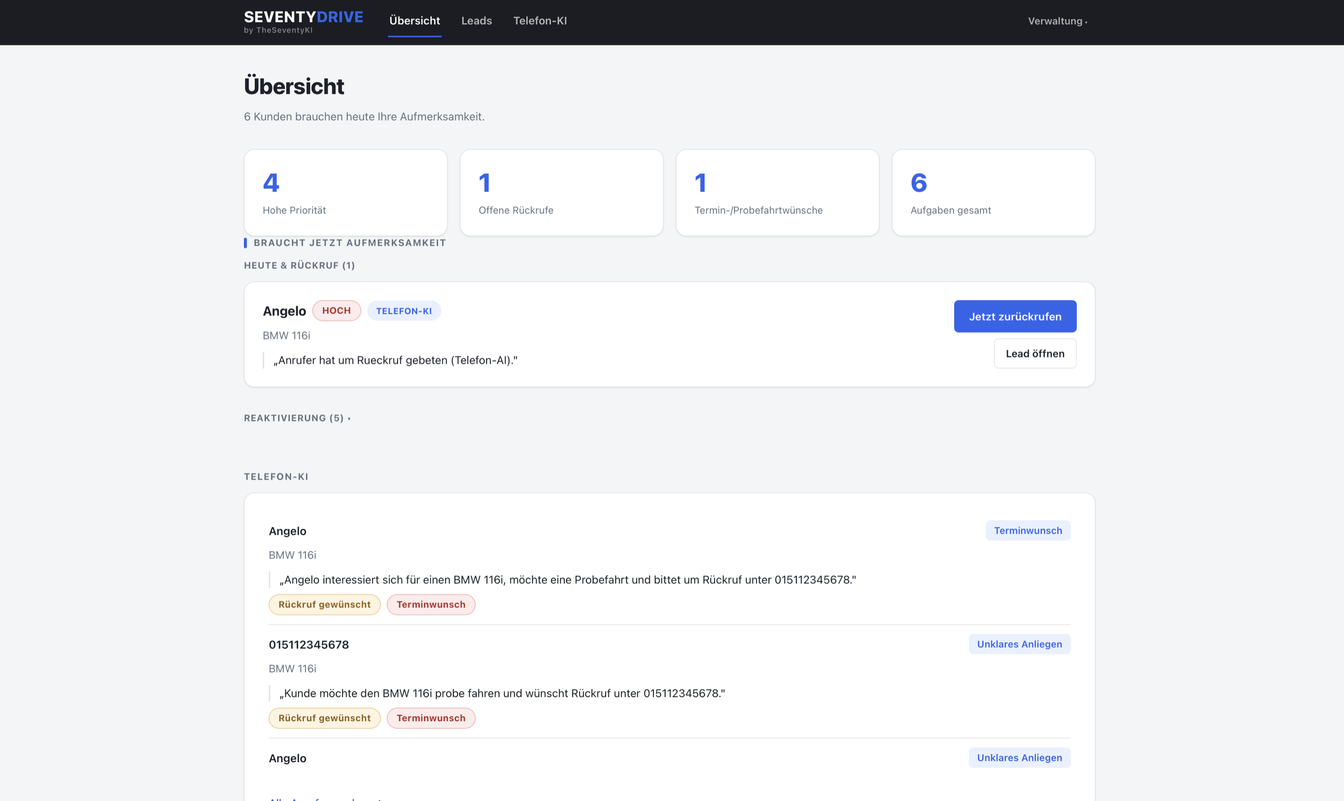The image size is (1344, 801).
Task: Click the BRAUCHT JETZT AUFMERKSAMKEIT heading
Action: pyautogui.click(x=350, y=243)
